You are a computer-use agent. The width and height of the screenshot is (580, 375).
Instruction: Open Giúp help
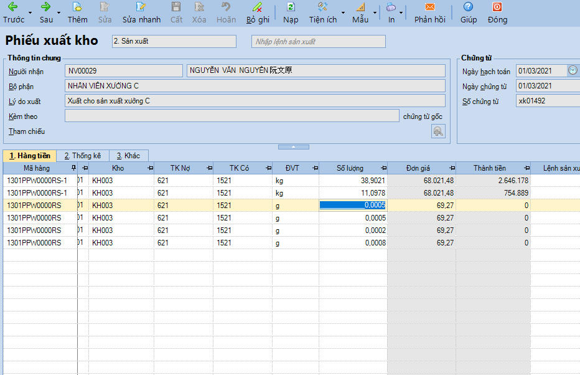[x=468, y=12]
